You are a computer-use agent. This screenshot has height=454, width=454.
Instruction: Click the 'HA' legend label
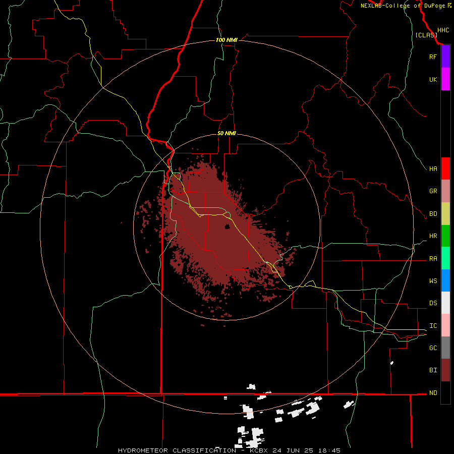pos(433,169)
